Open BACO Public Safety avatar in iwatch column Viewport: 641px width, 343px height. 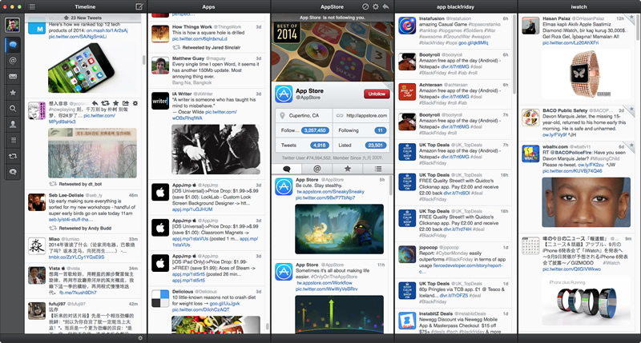click(x=530, y=118)
